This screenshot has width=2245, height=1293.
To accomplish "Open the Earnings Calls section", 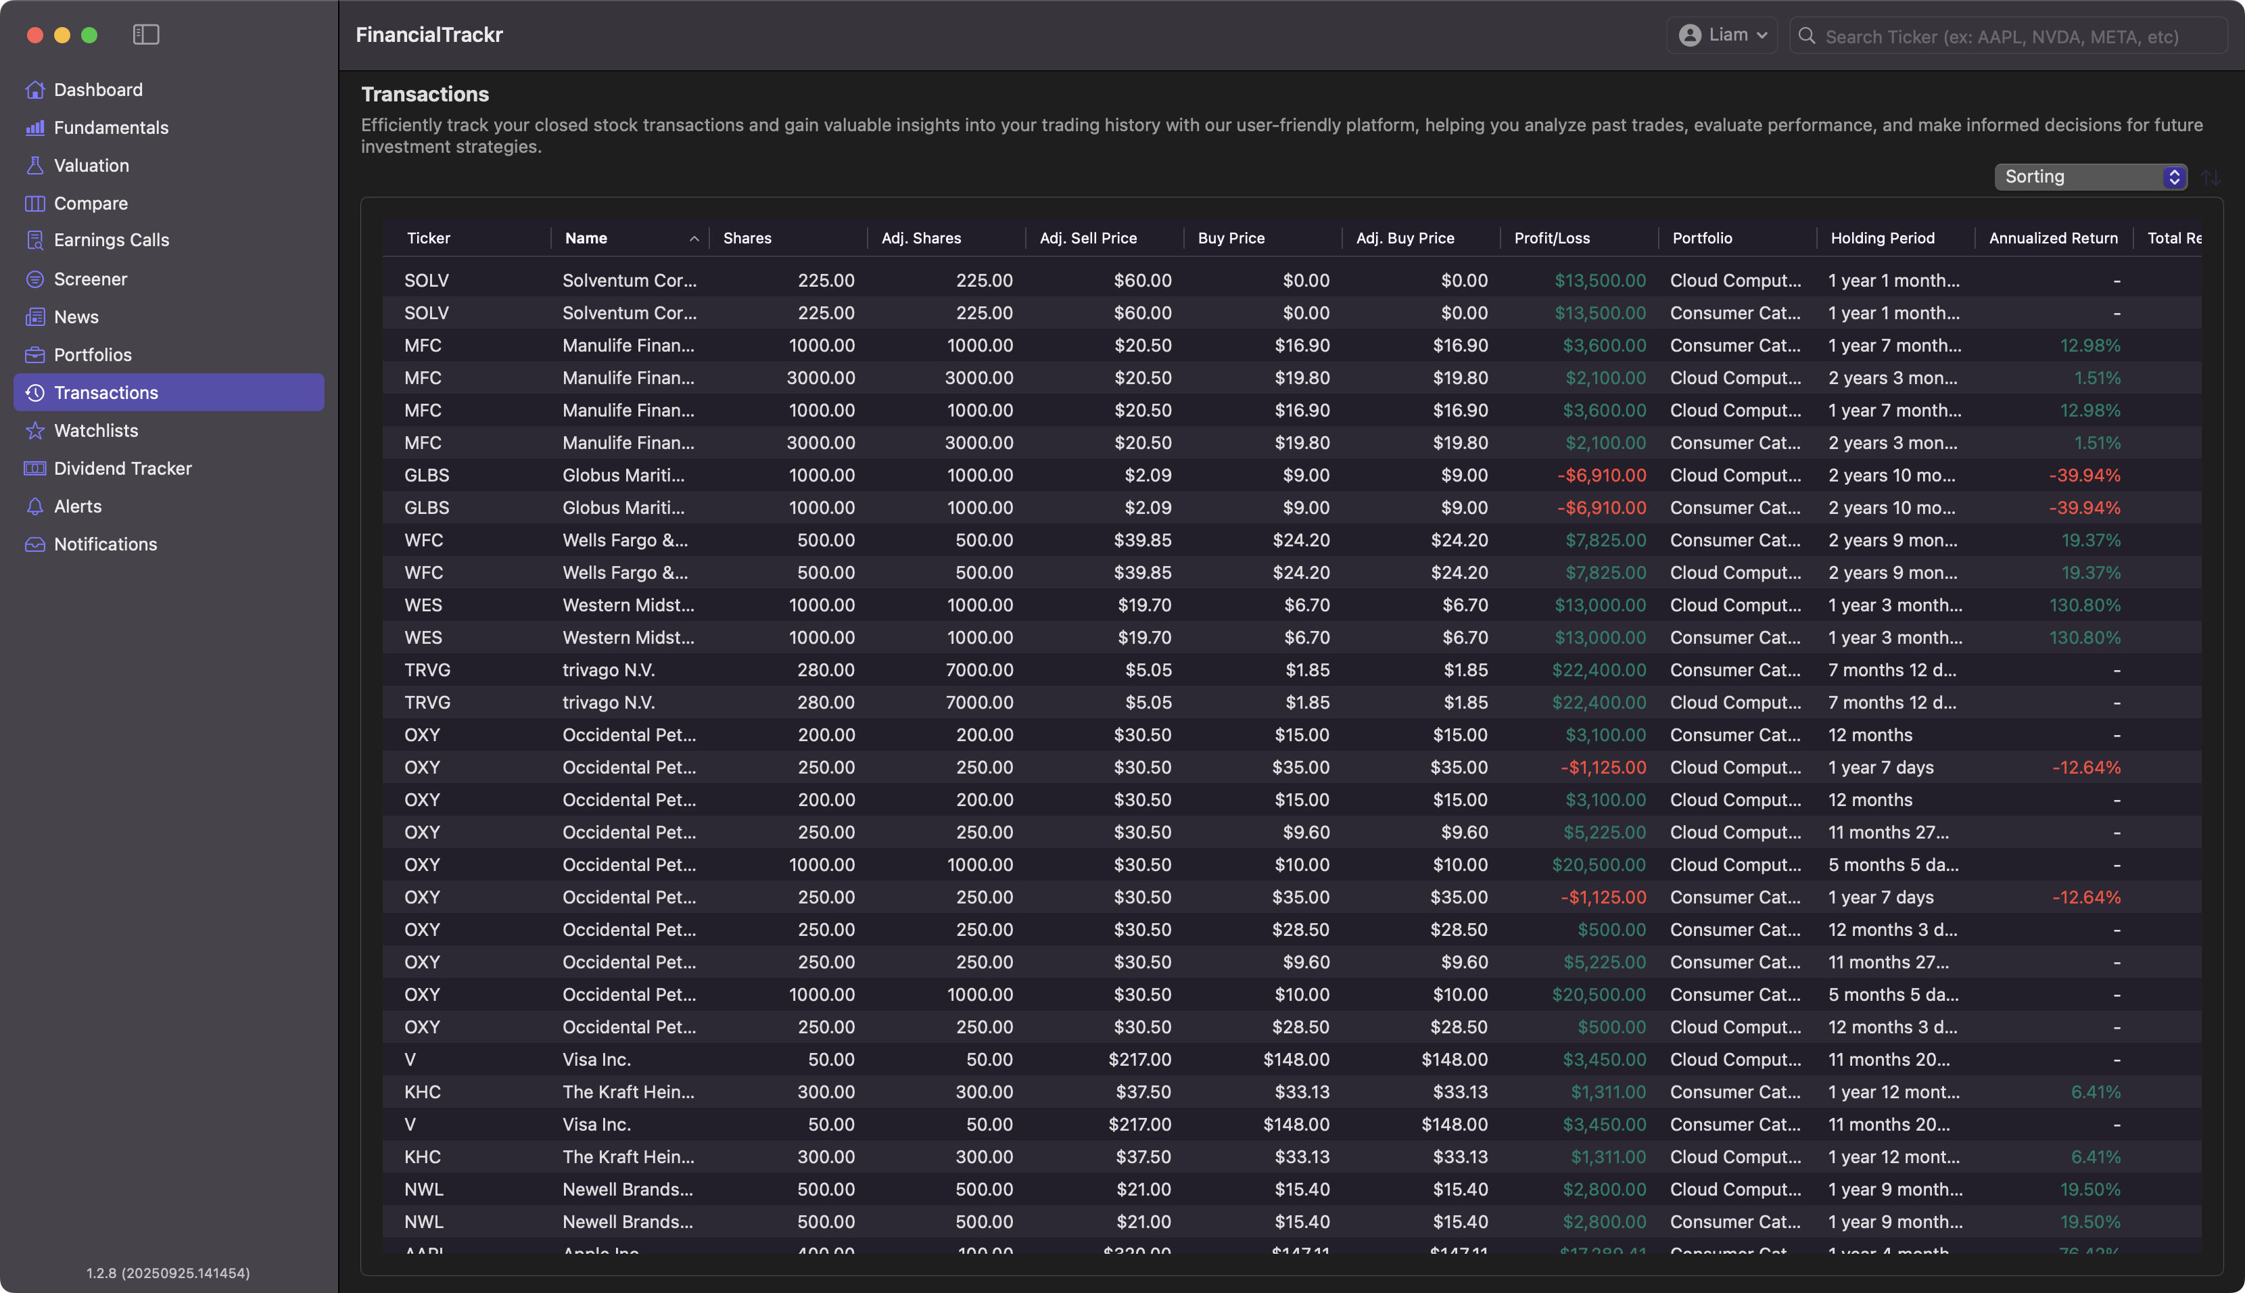I will [x=111, y=240].
